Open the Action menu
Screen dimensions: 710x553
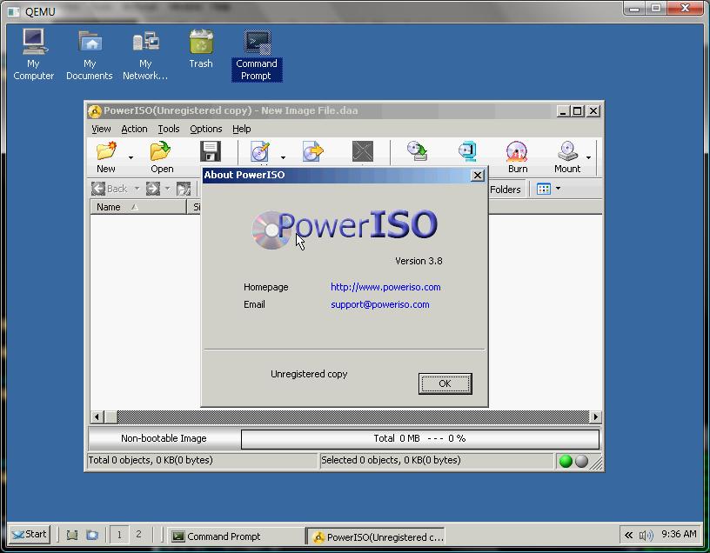(x=134, y=129)
